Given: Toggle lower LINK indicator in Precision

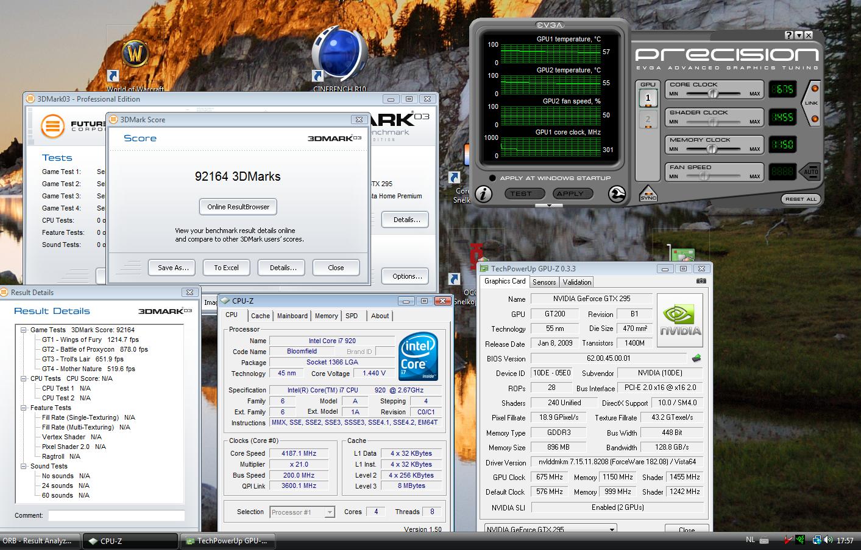Looking at the screenshot, I should point(815,118).
